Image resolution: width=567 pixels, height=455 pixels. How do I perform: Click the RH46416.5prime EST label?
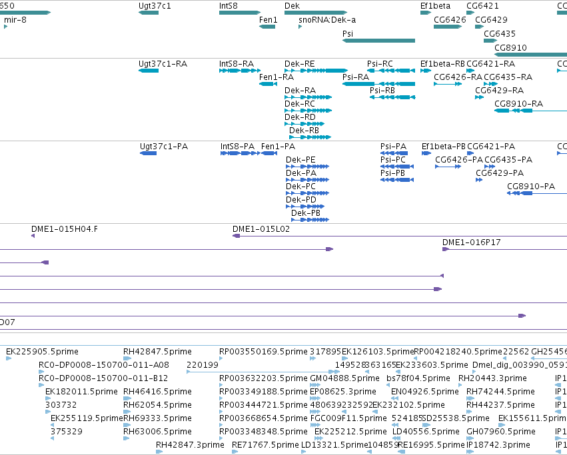[x=157, y=392]
